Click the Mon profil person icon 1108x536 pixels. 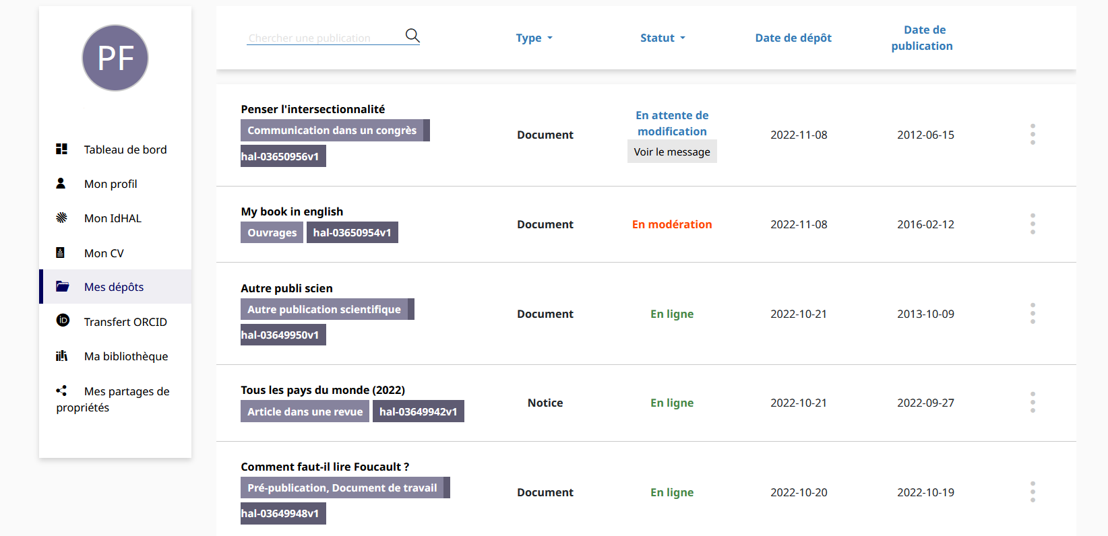point(61,183)
